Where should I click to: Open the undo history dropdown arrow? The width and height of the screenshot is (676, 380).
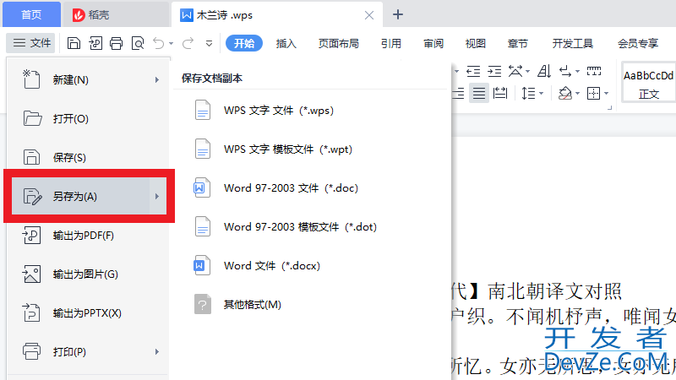(172, 44)
